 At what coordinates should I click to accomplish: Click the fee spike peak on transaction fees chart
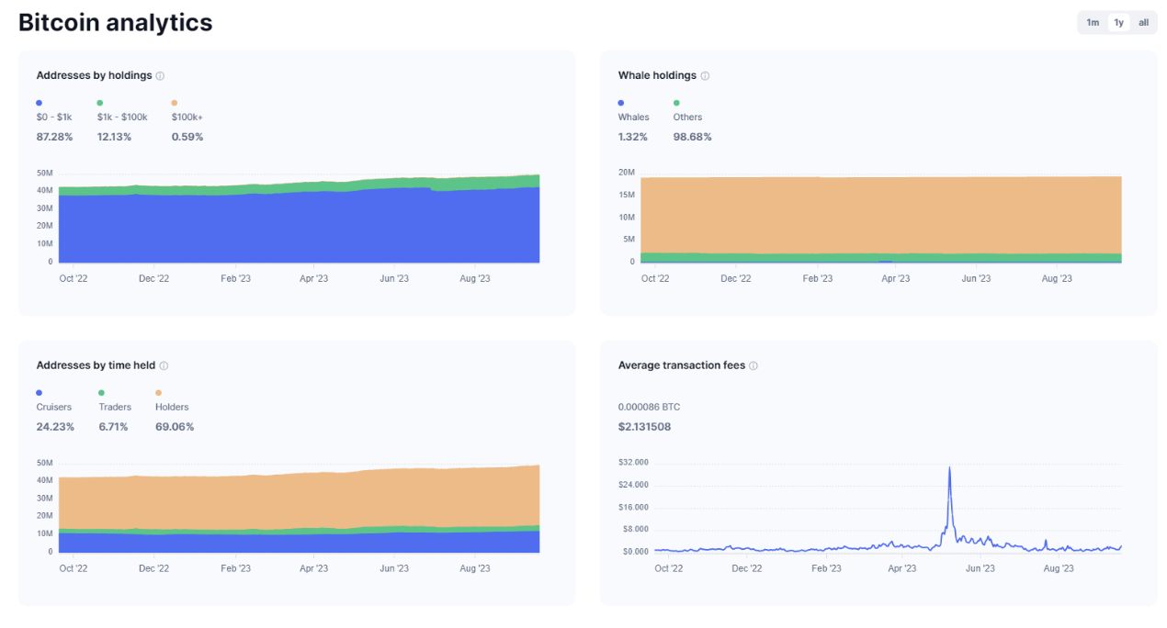[x=949, y=469]
